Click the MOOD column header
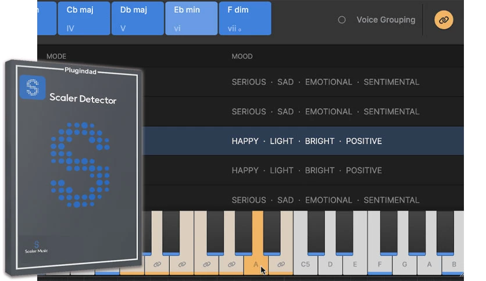486x281 pixels. [x=242, y=56]
